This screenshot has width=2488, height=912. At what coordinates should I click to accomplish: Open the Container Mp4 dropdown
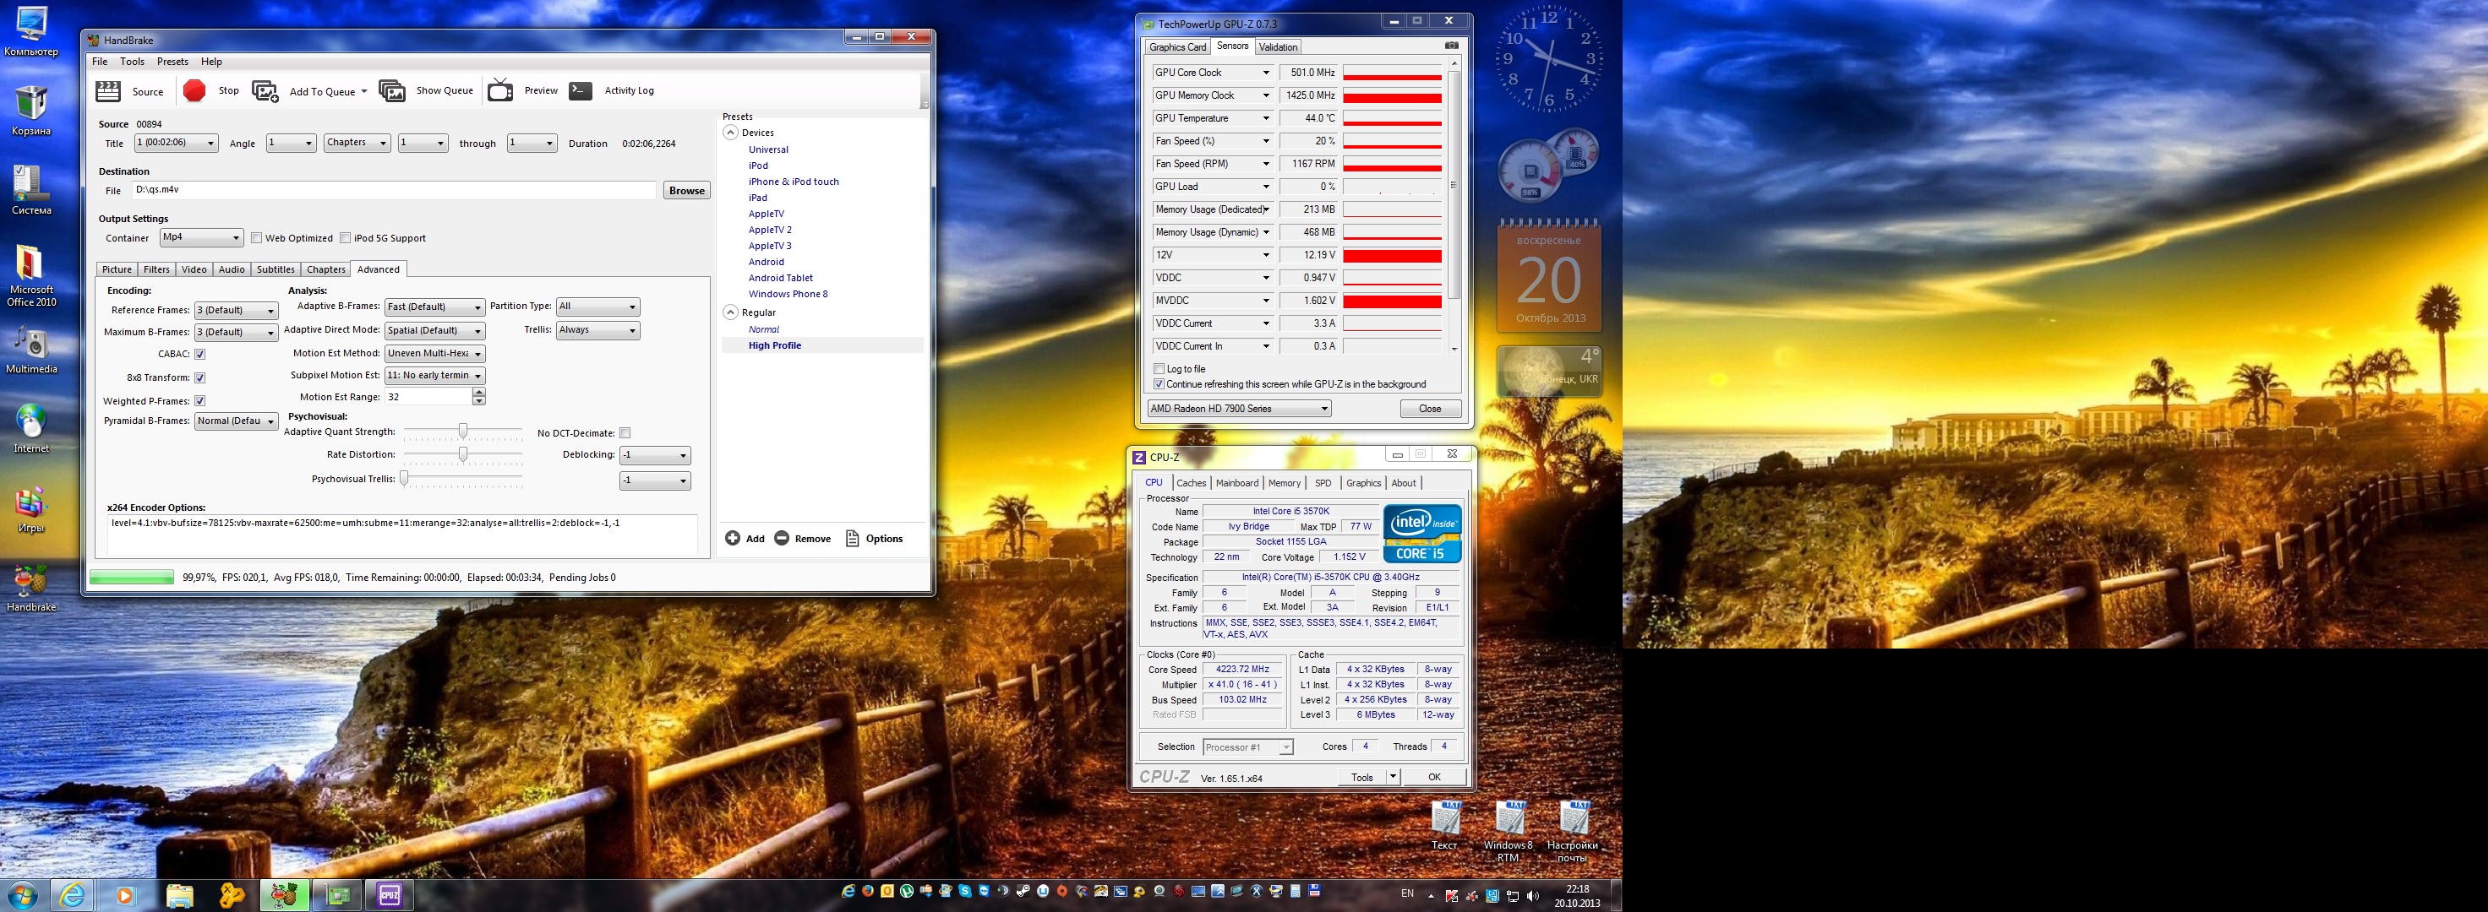[x=201, y=237]
